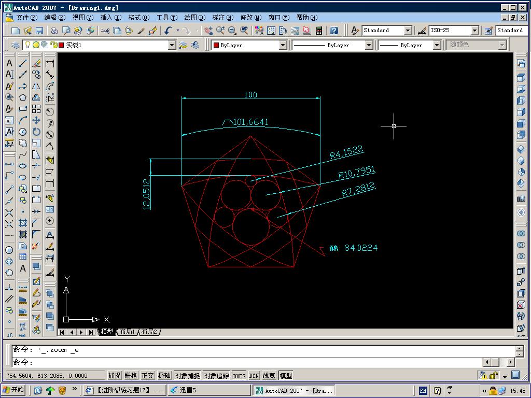Click the Cut scissors icon

tap(105, 31)
